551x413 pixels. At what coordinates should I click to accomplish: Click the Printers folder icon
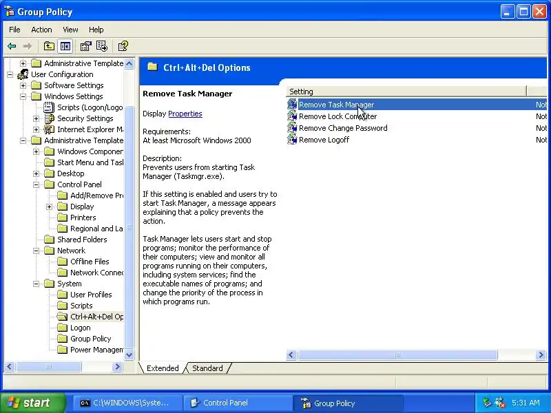[62, 218]
